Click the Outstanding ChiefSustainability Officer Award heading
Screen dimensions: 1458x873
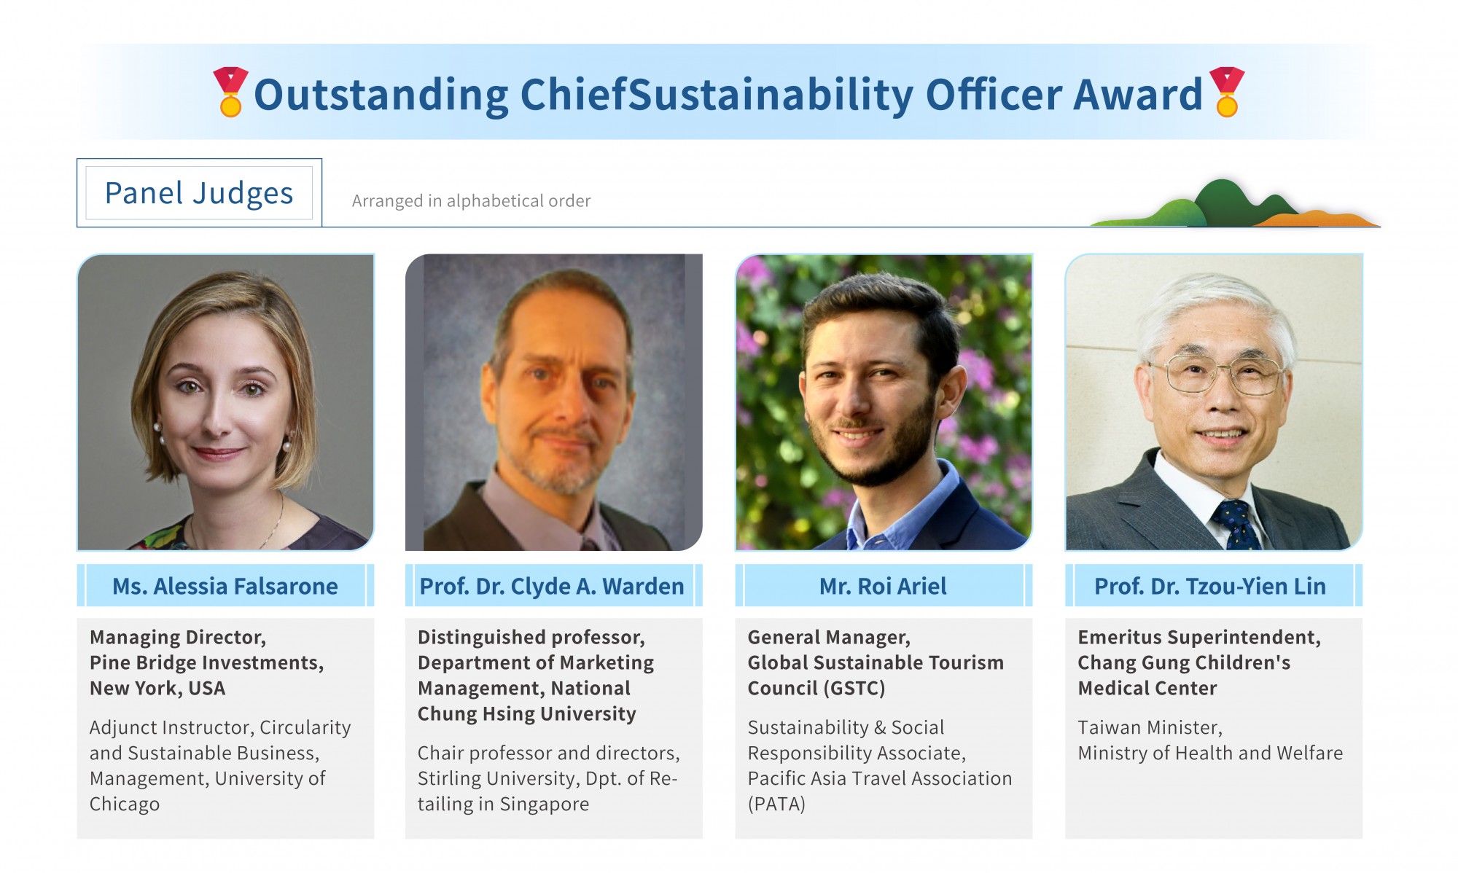[x=728, y=94]
